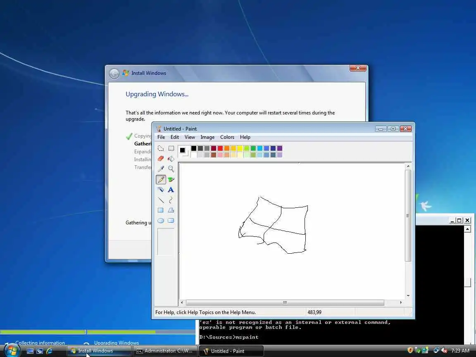The image size is (476, 357).
Task: Select the Free-Form Select tool
Action: 161,148
